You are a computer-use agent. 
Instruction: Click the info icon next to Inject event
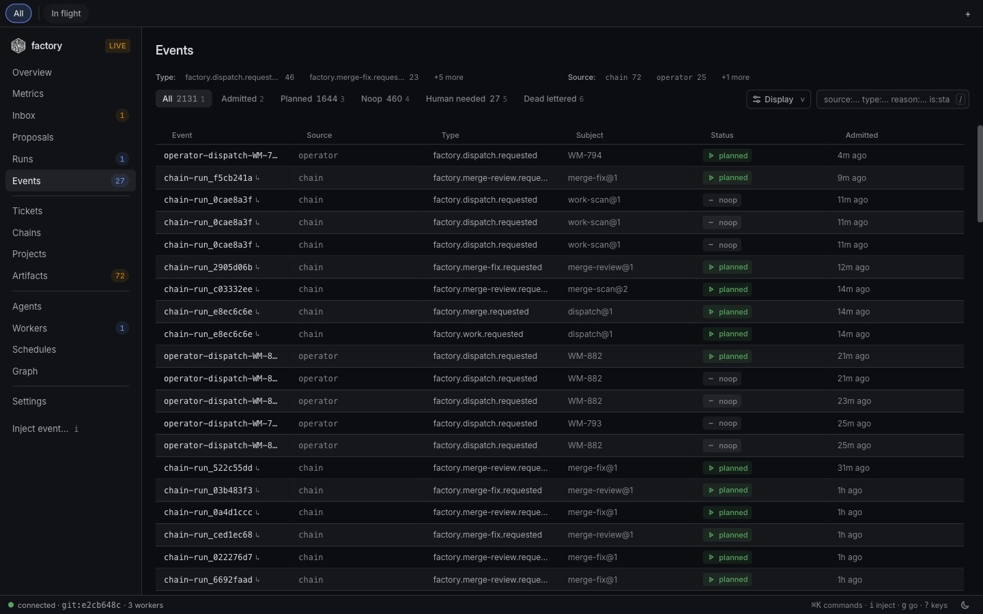76,429
